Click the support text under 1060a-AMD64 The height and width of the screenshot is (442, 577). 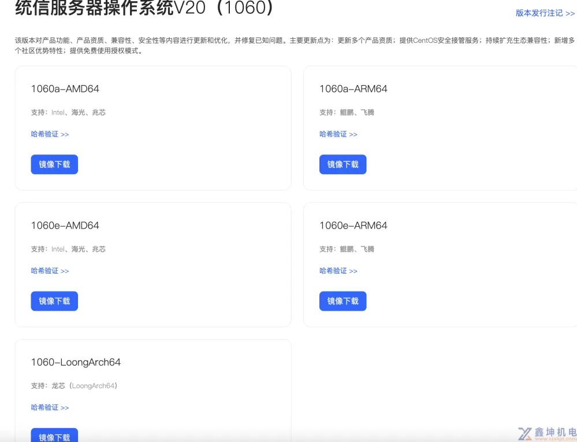tap(68, 112)
